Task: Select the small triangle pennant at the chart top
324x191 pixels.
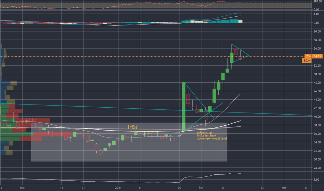Action: click(240, 54)
